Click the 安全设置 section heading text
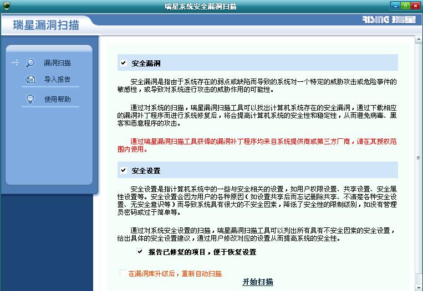Screen dimensions: 423x291 click(146, 170)
